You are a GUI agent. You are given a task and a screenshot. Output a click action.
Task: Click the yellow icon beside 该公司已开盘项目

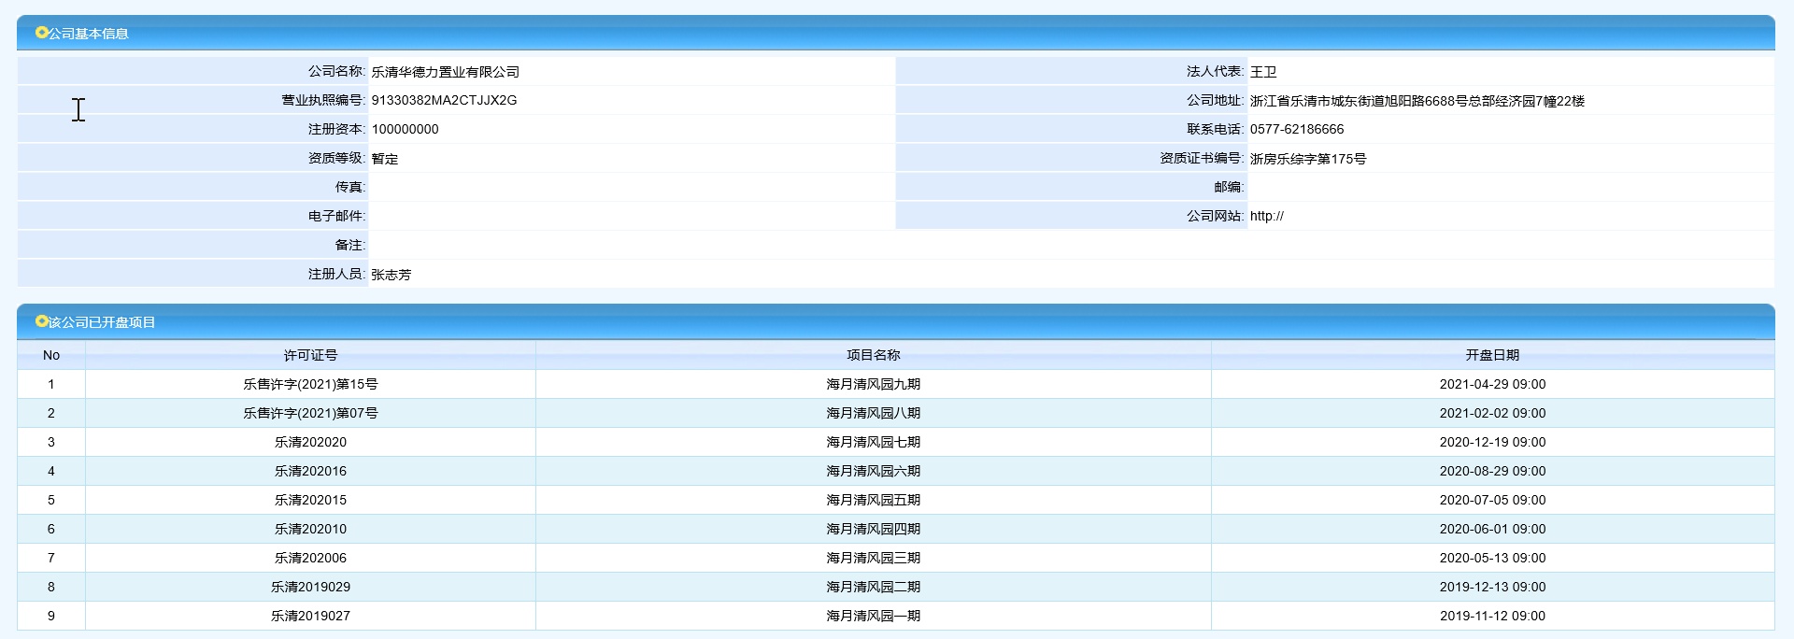point(41,321)
